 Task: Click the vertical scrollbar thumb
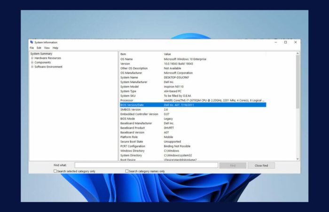click(298, 82)
